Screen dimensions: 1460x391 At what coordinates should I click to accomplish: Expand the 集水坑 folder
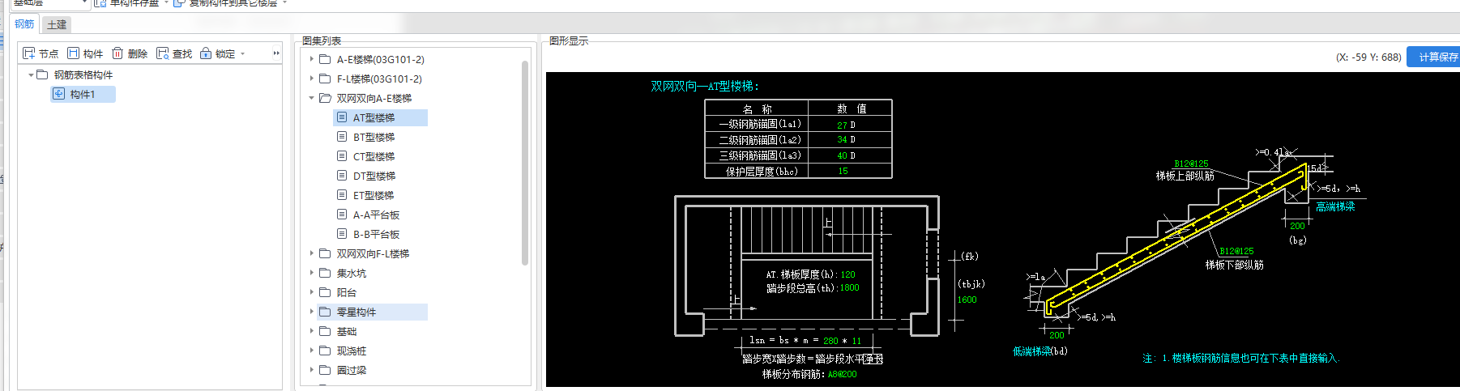[311, 273]
